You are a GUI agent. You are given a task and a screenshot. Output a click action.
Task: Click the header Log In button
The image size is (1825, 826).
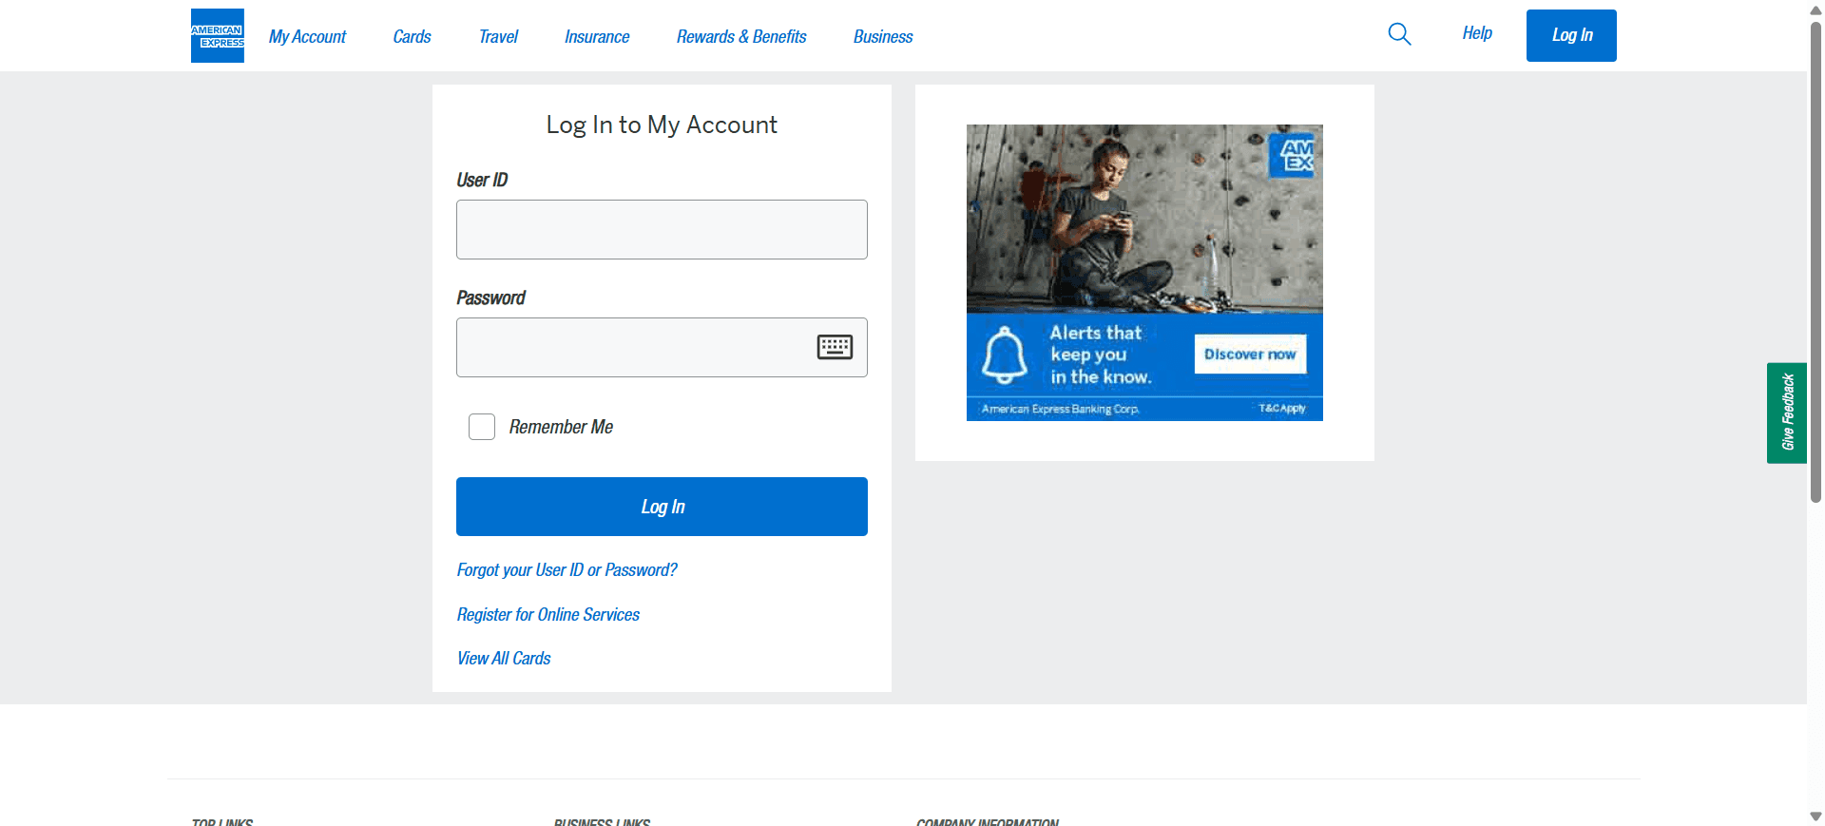(x=1571, y=35)
